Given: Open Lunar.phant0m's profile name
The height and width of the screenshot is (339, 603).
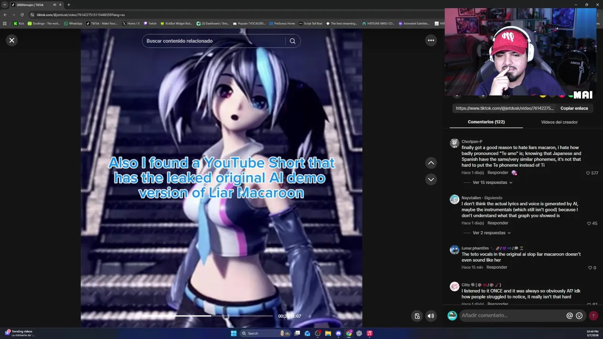Looking at the screenshot, I should tap(475, 248).
